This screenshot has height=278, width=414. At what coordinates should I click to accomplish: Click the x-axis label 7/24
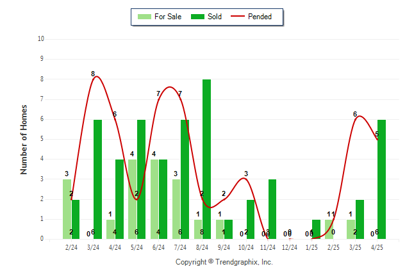tap(180, 247)
